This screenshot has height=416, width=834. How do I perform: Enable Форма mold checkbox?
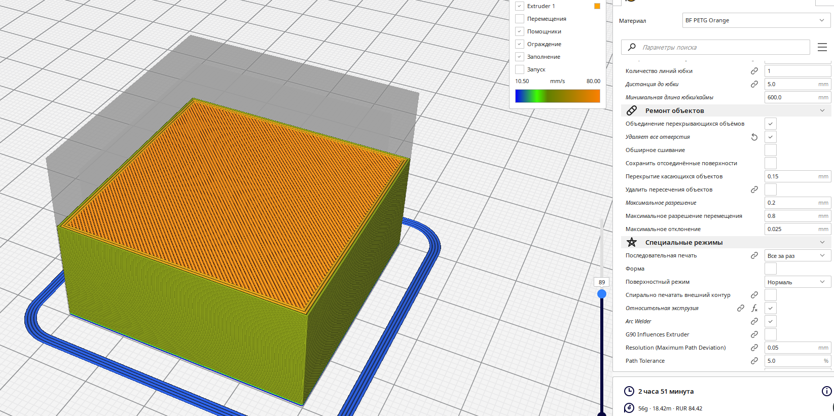point(771,269)
